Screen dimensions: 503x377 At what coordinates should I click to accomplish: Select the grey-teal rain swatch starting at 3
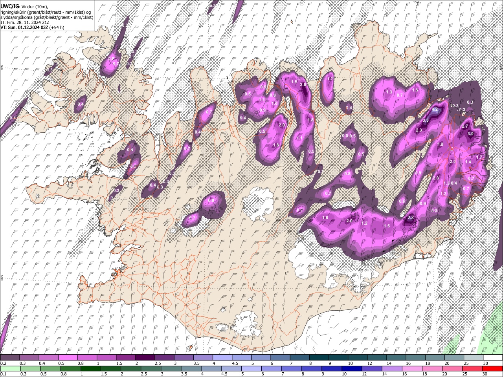pyautogui.click(x=172, y=369)
